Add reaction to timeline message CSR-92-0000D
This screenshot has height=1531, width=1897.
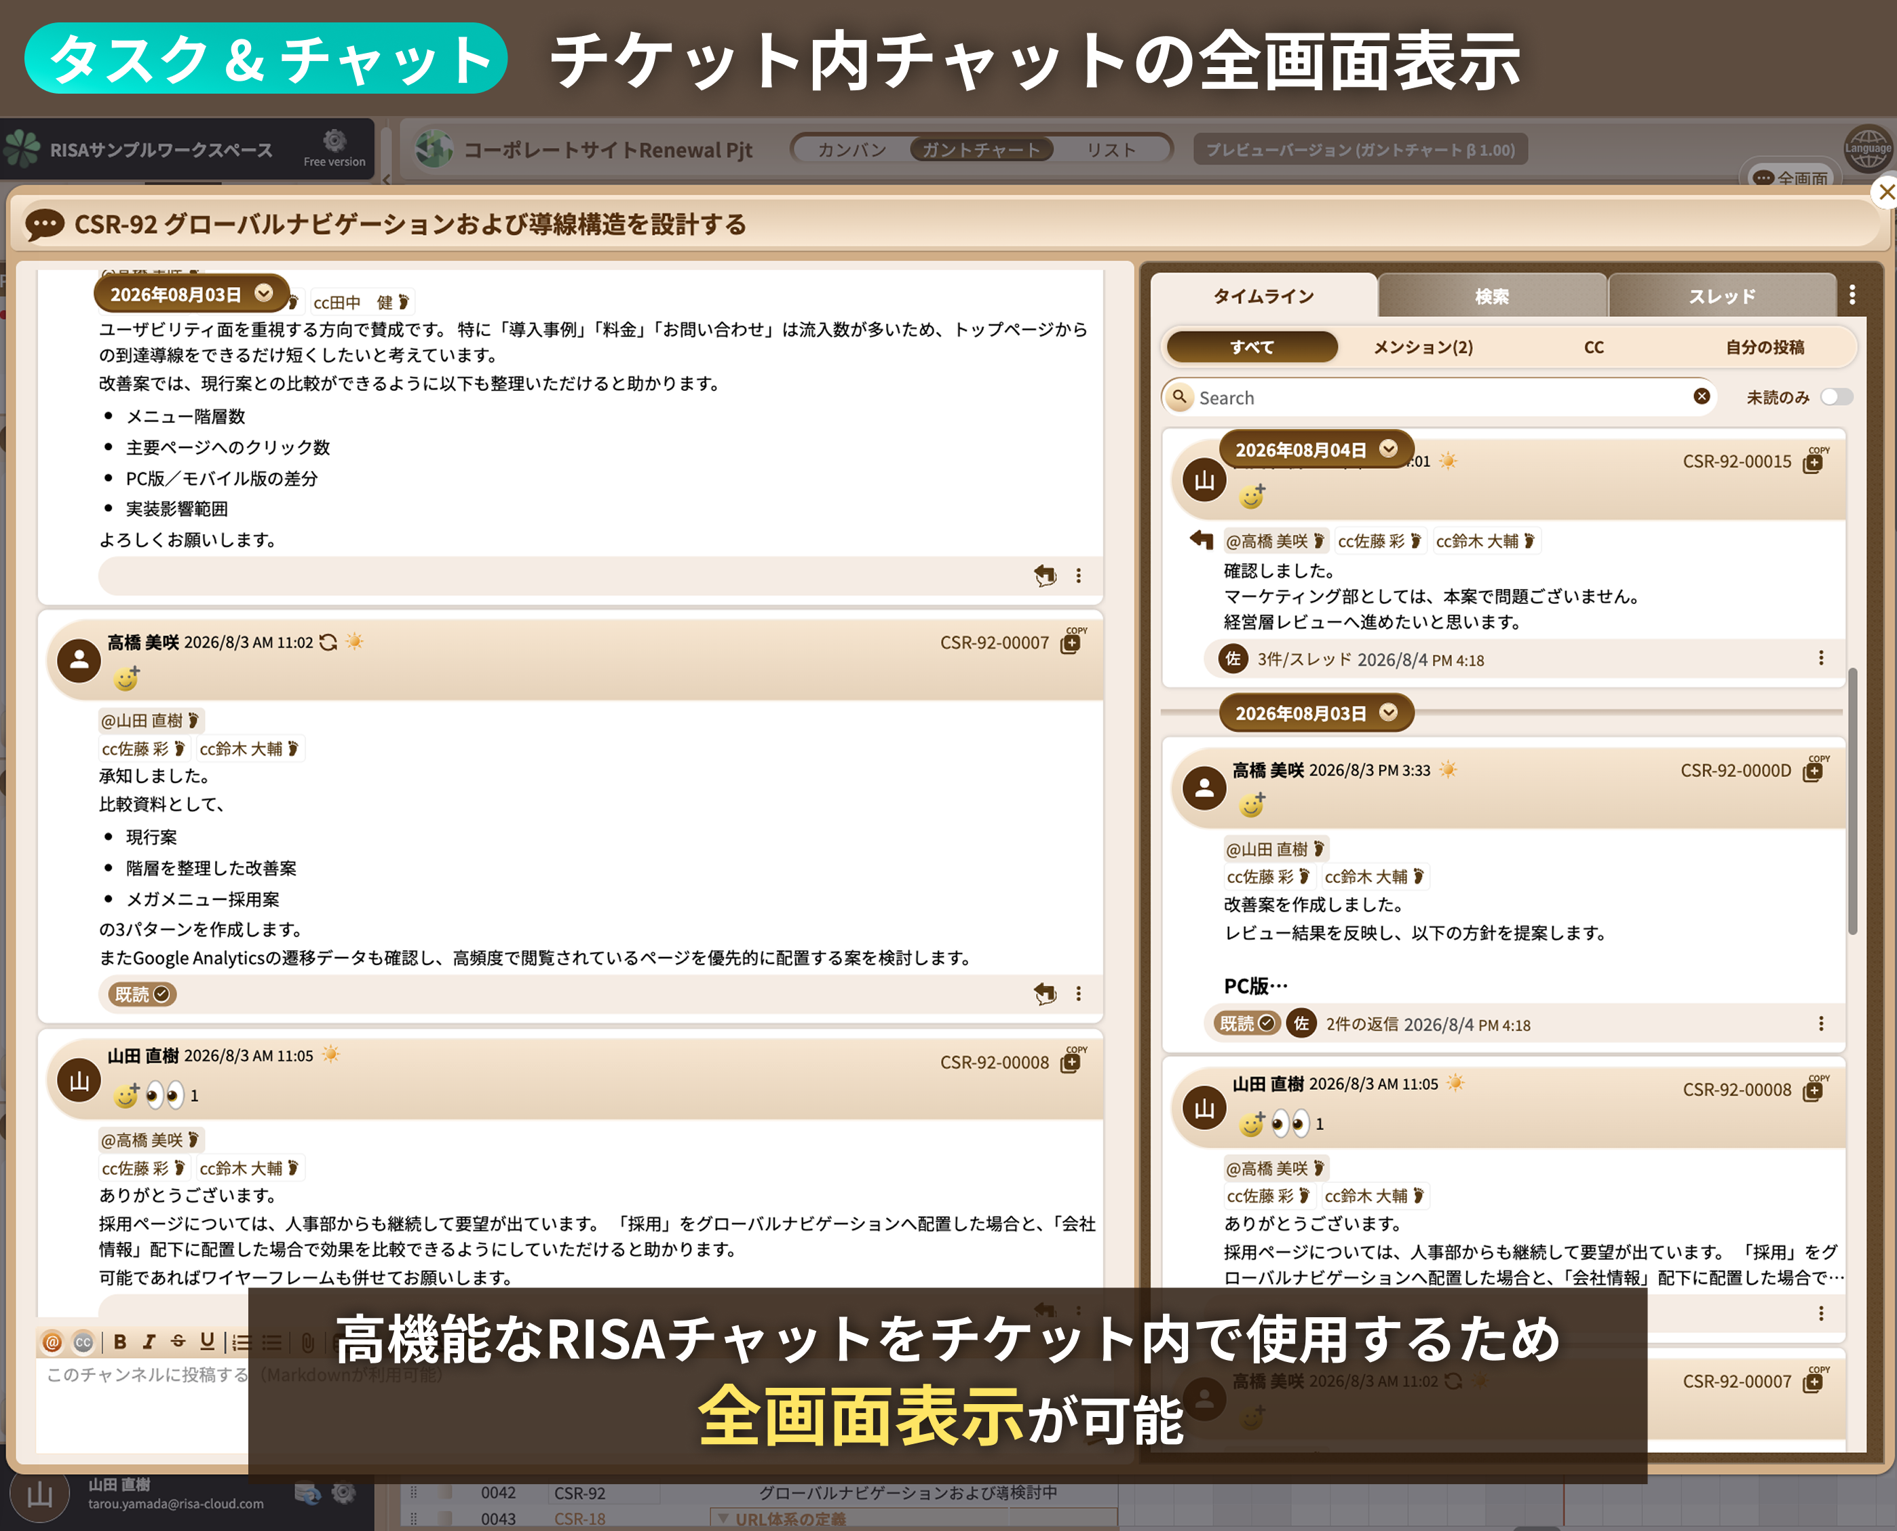tap(1252, 804)
